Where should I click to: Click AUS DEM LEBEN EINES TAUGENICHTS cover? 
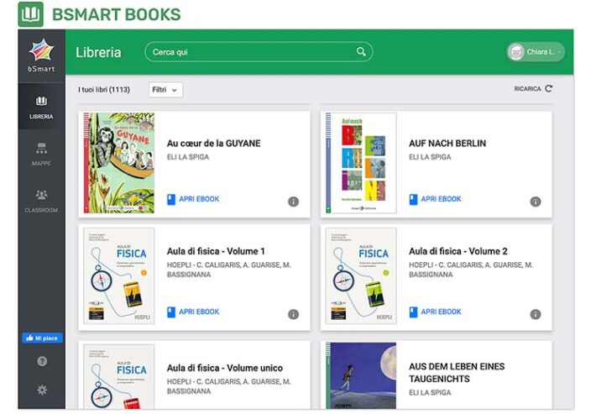[361, 375]
